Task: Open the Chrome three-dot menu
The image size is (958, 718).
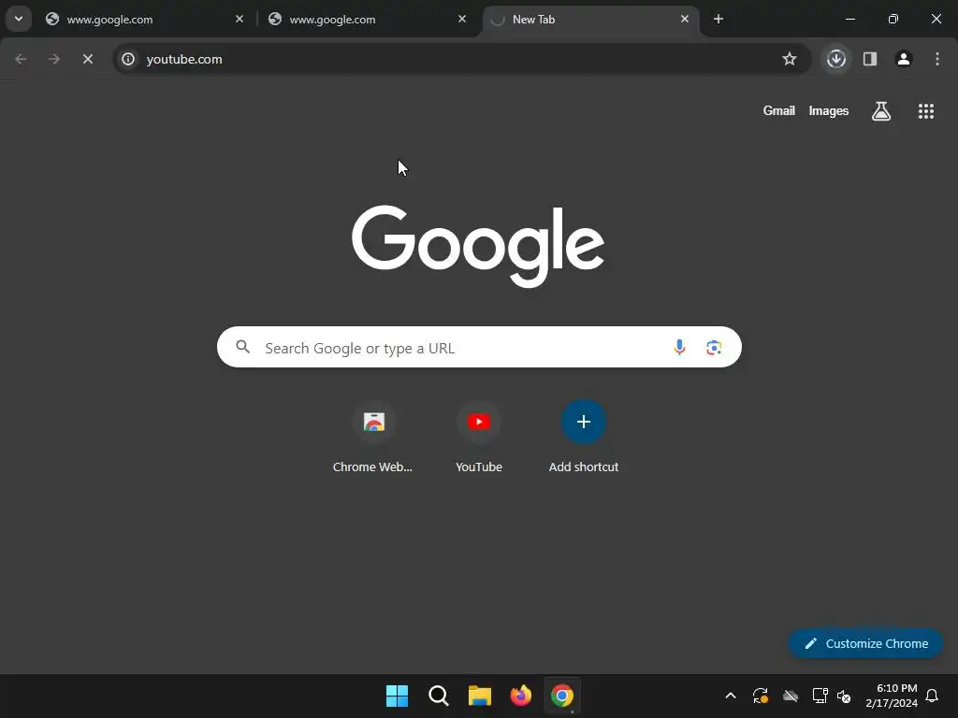Action: [x=937, y=59]
